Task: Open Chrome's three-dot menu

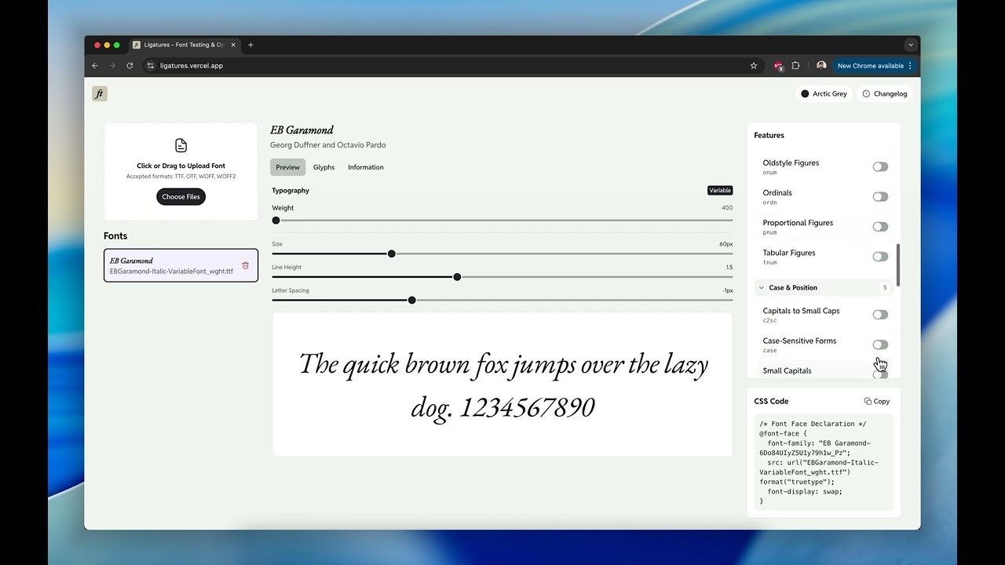Action: [909, 65]
